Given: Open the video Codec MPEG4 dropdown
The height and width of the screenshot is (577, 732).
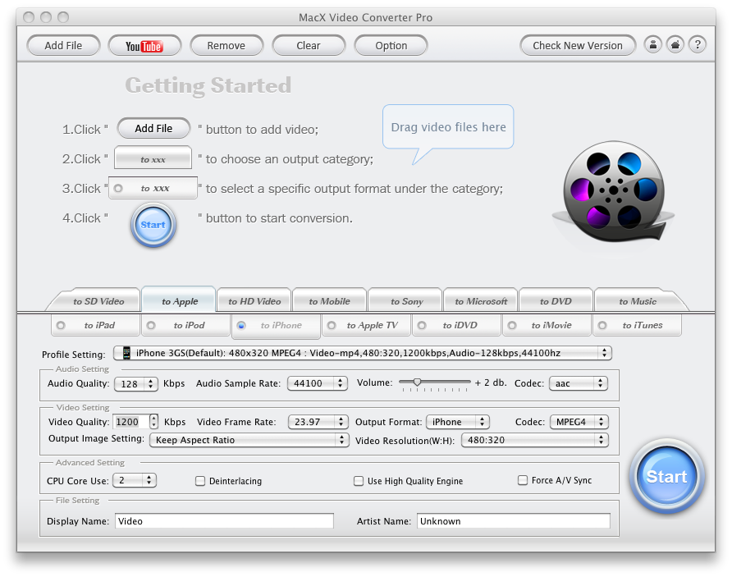Looking at the screenshot, I should click(x=579, y=422).
